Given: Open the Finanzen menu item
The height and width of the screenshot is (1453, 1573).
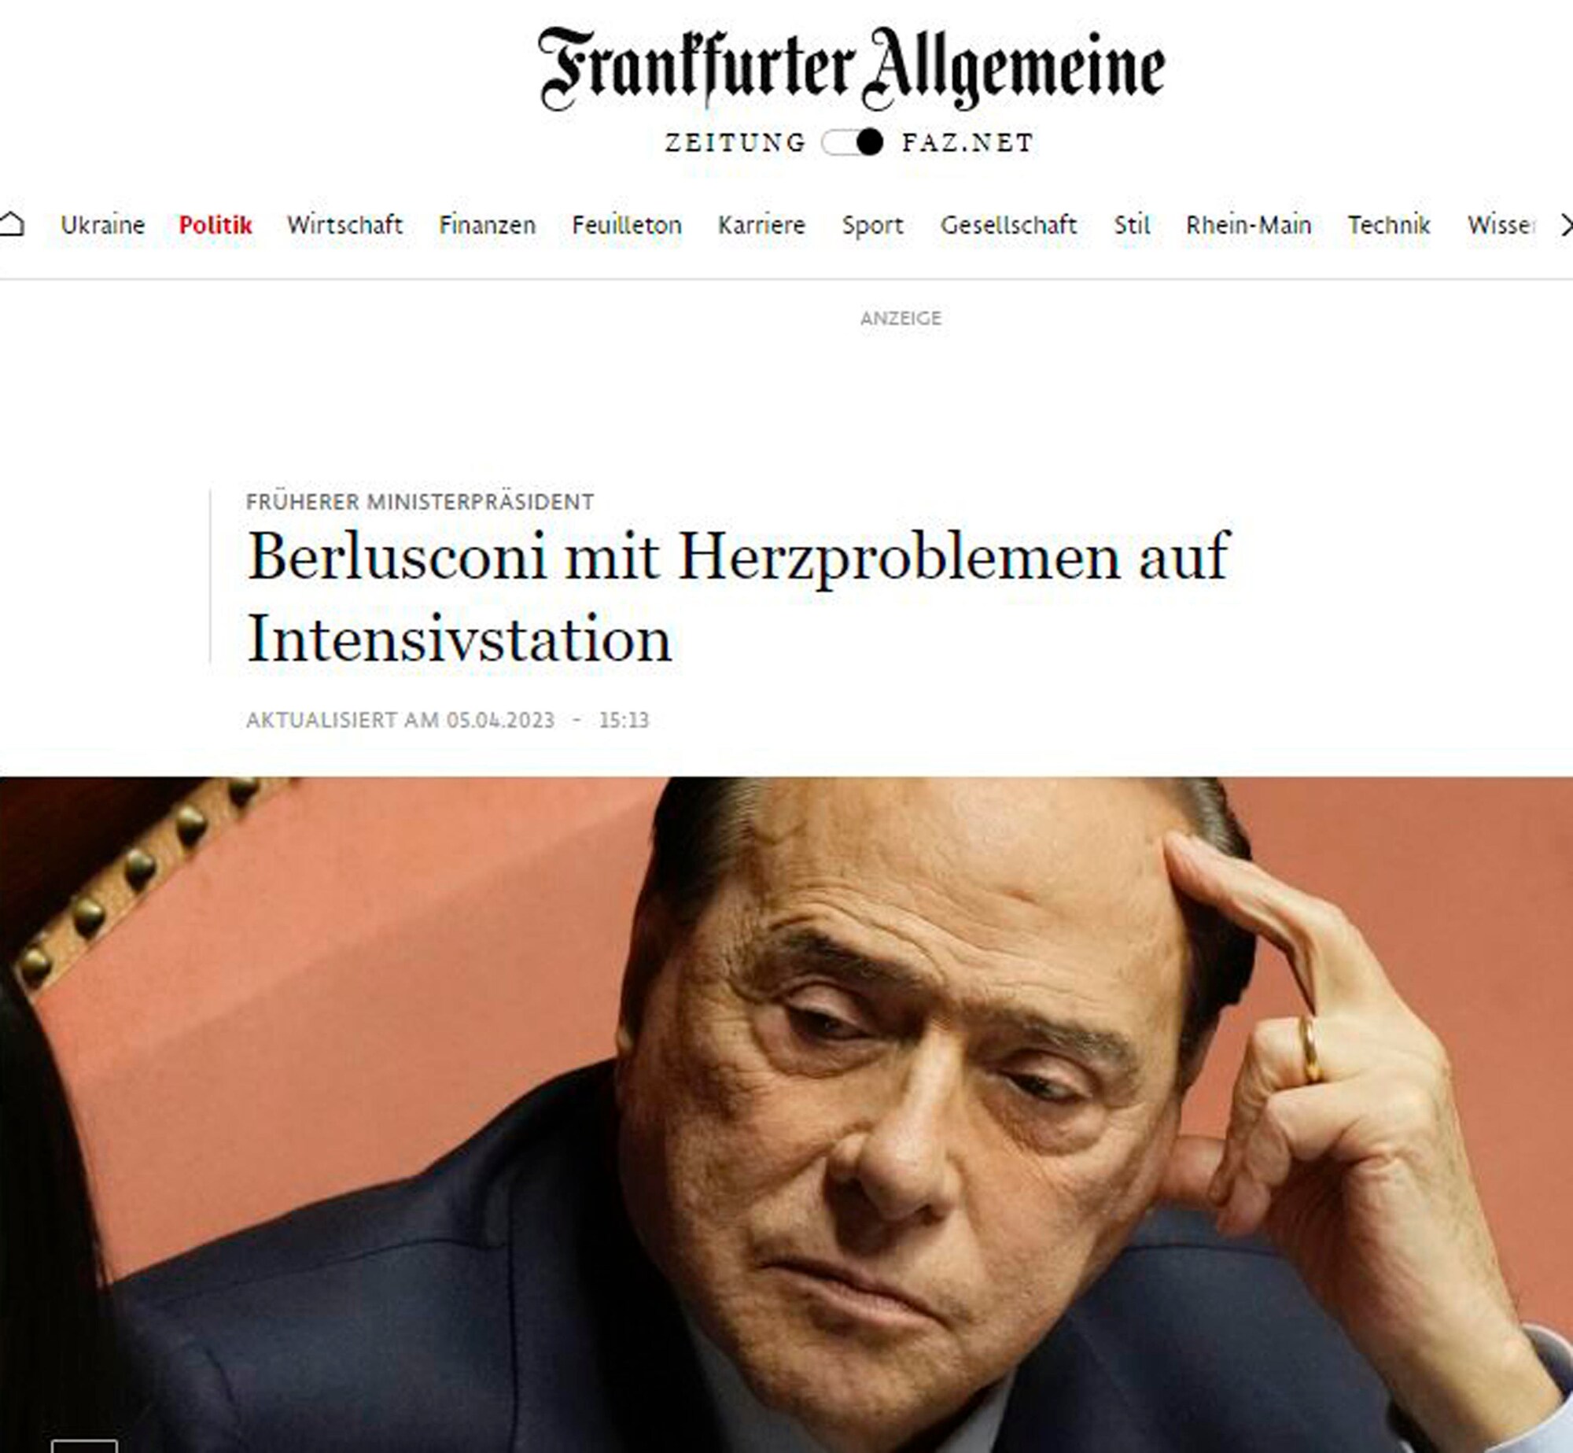Looking at the screenshot, I should click(x=487, y=225).
